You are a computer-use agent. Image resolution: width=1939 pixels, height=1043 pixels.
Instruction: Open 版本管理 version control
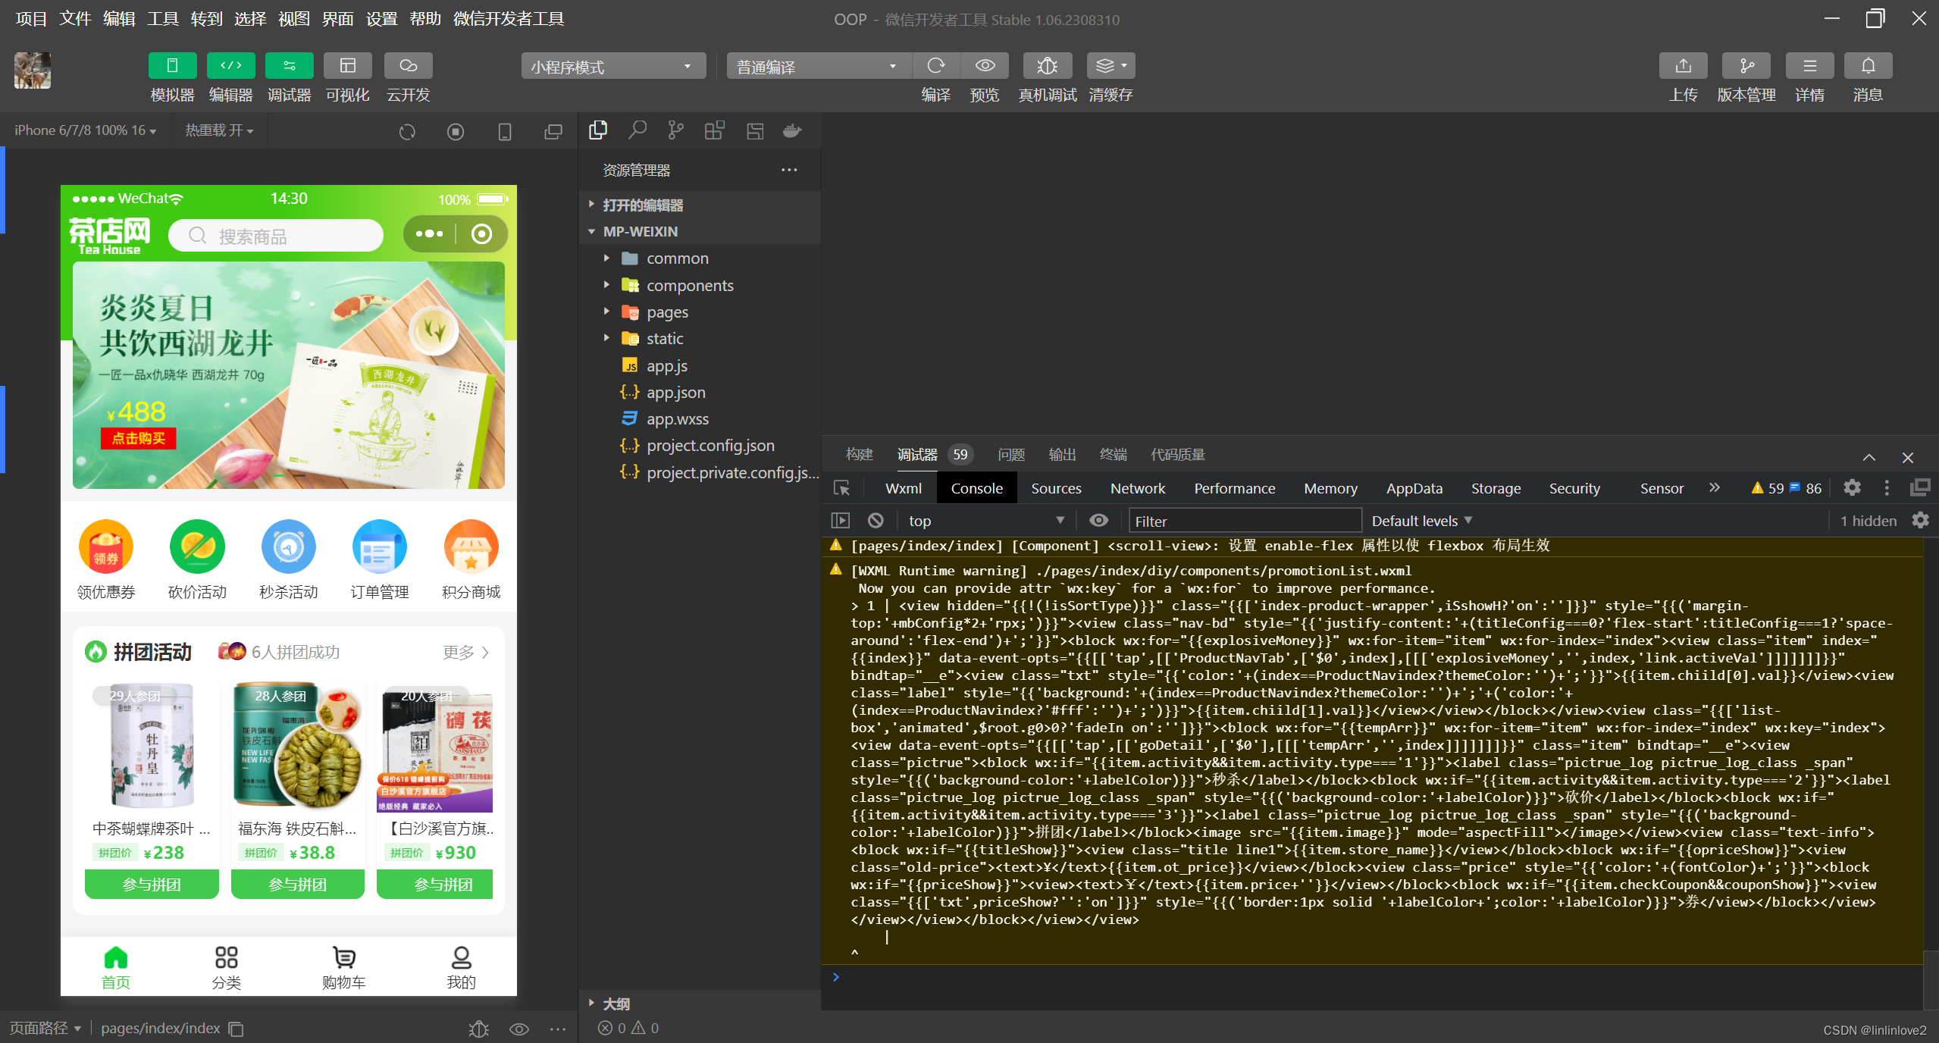tap(1746, 66)
